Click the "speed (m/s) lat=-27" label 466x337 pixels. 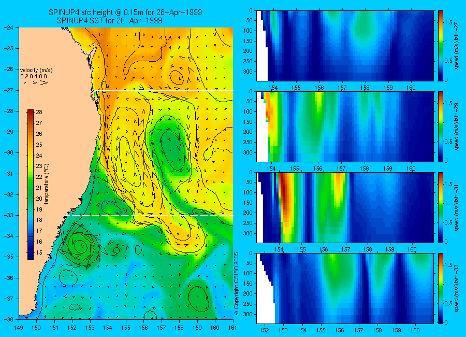coord(457,46)
